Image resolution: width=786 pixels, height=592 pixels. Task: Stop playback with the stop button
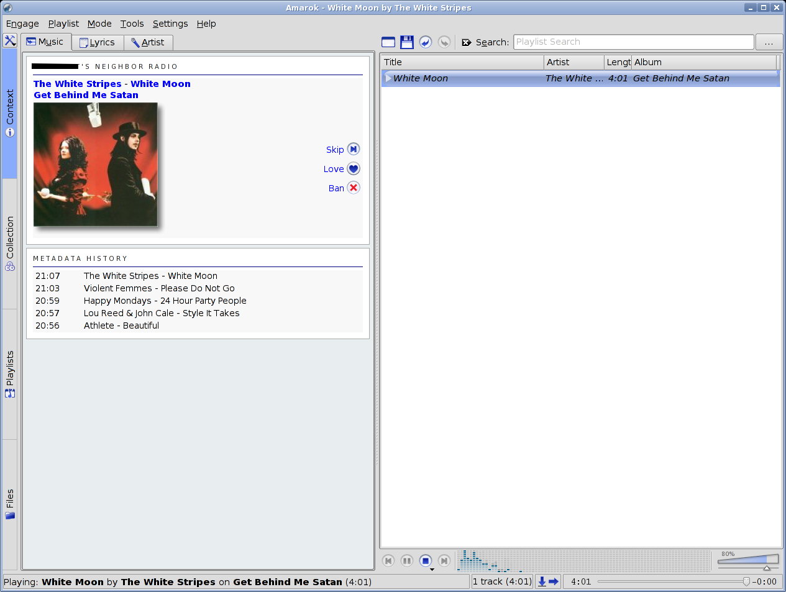click(x=426, y=561)
